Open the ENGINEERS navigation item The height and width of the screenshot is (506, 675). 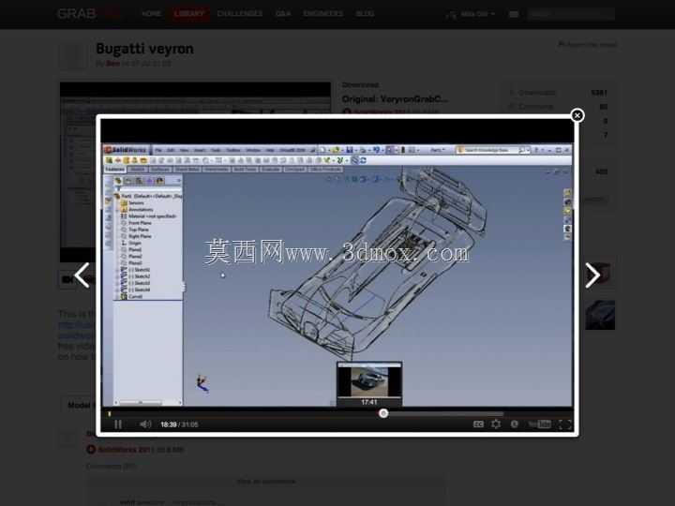pos(323,14)
